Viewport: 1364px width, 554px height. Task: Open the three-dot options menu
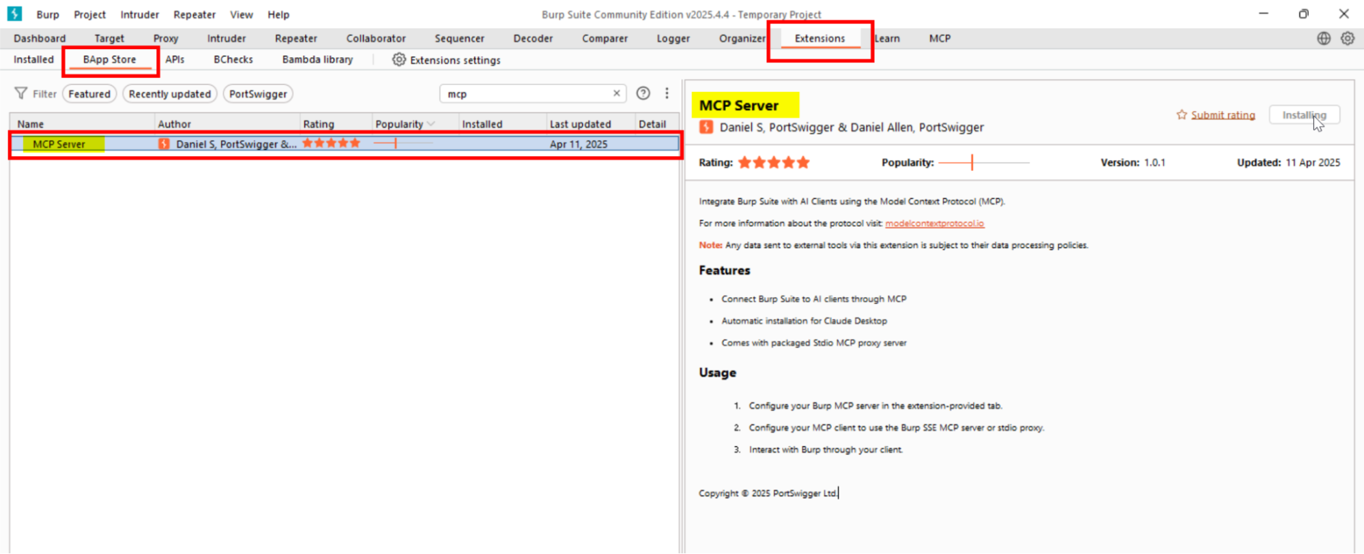click(667, 93)
